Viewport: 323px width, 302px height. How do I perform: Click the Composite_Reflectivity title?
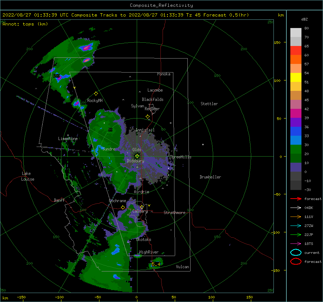(x=161, y=5)
